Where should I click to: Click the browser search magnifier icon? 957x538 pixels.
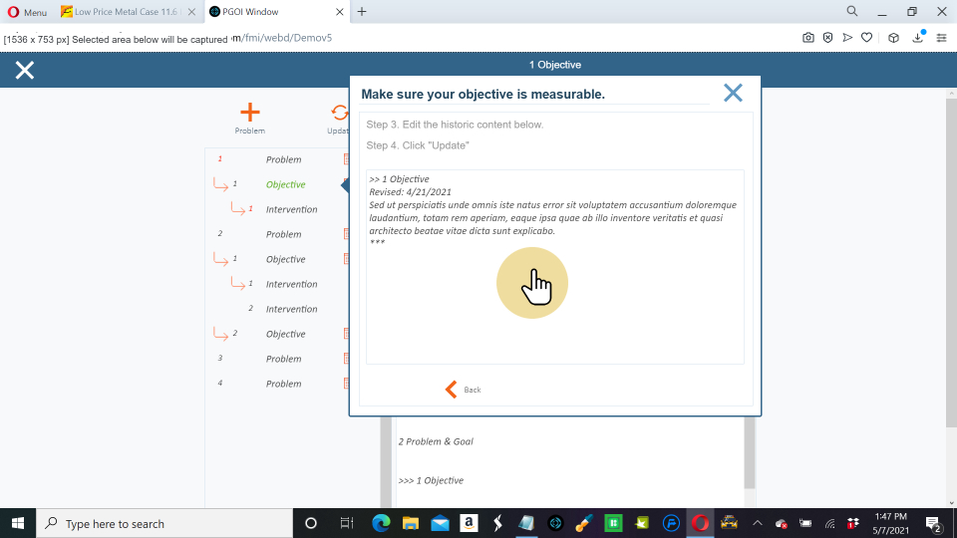[x=852, y=12]
